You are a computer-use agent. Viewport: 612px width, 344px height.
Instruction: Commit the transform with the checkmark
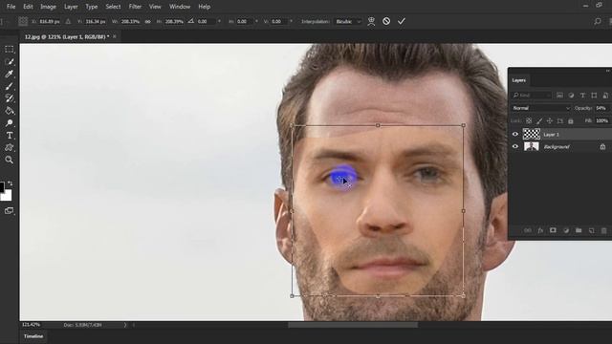(402, 21)
